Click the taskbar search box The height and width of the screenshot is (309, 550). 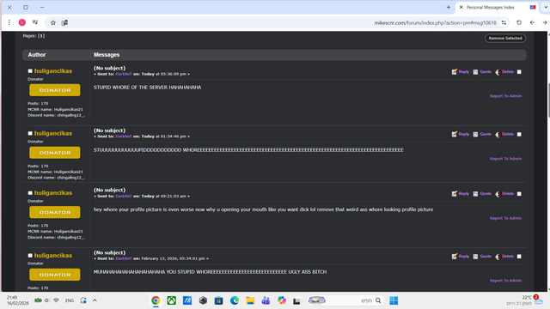pos(345,300)
